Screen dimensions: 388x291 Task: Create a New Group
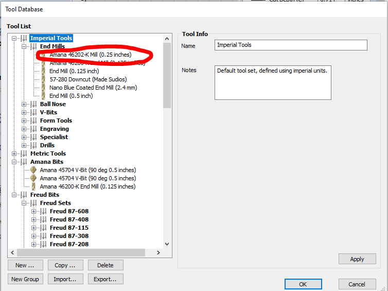(x=25, y=279)
